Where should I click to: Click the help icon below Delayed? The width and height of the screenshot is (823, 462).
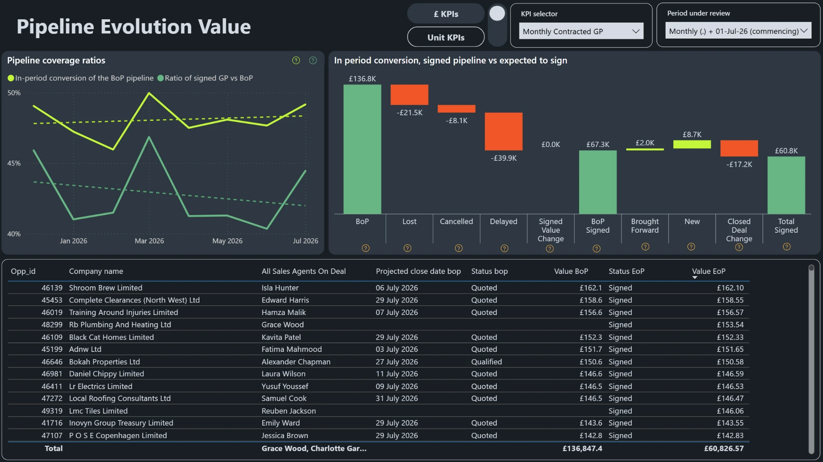pos(505,248)
